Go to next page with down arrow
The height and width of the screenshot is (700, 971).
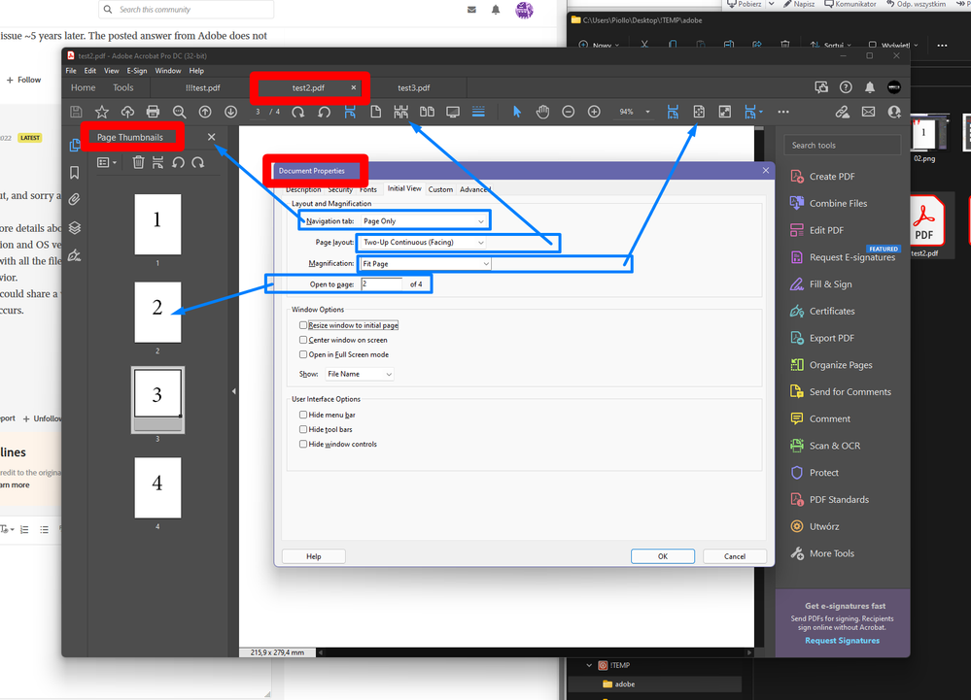pyautogui.click(x=230, y=112)
